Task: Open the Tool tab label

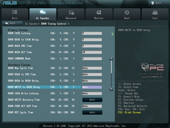Action: [x=155, y=18]
